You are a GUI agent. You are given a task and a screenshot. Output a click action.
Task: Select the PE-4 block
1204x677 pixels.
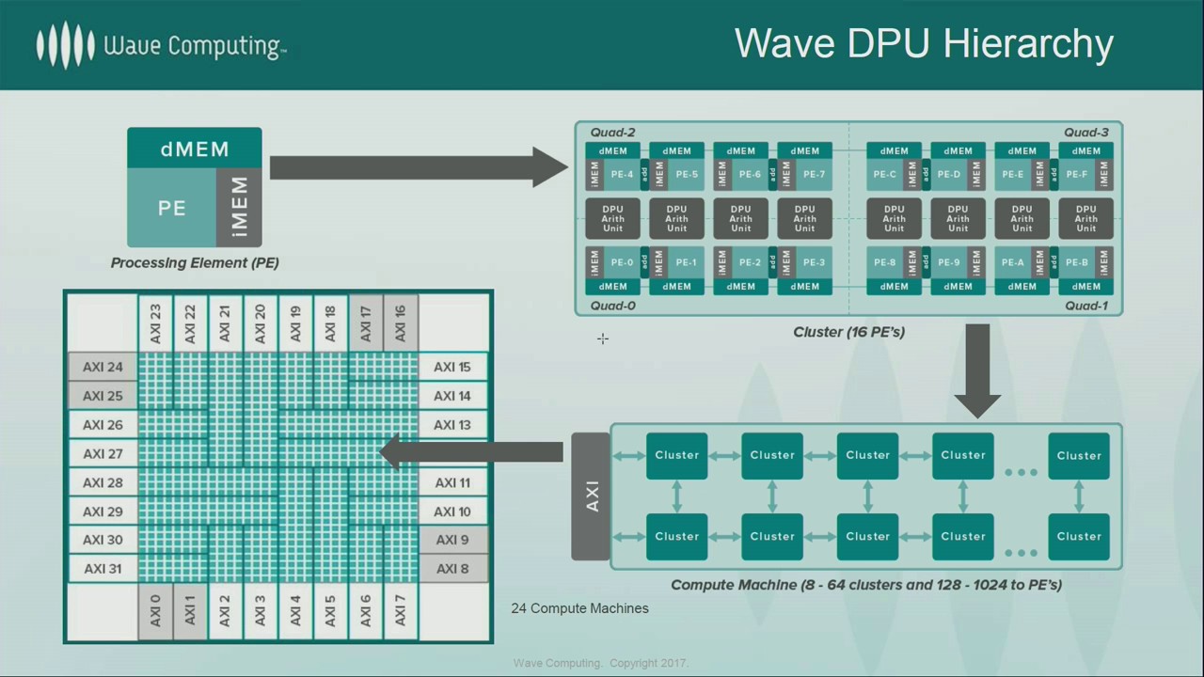click(622, 175)
